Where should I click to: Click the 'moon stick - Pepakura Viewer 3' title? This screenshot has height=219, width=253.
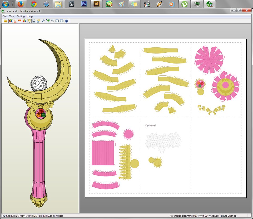(x=23, y=11)
